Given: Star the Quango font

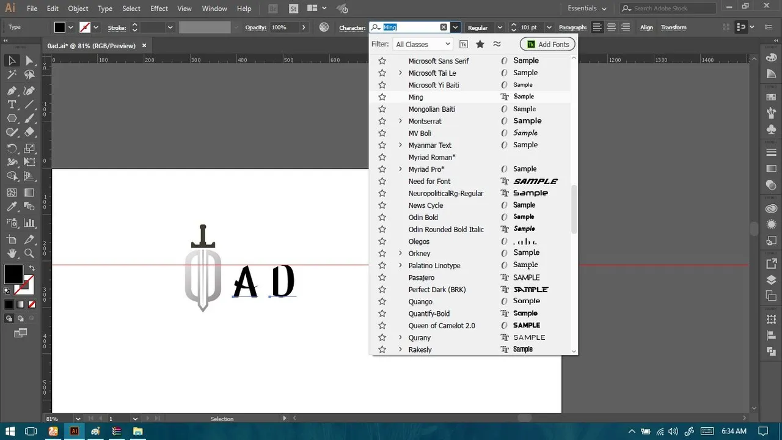Looking at the screenshot, I should (x=382, y=301).
